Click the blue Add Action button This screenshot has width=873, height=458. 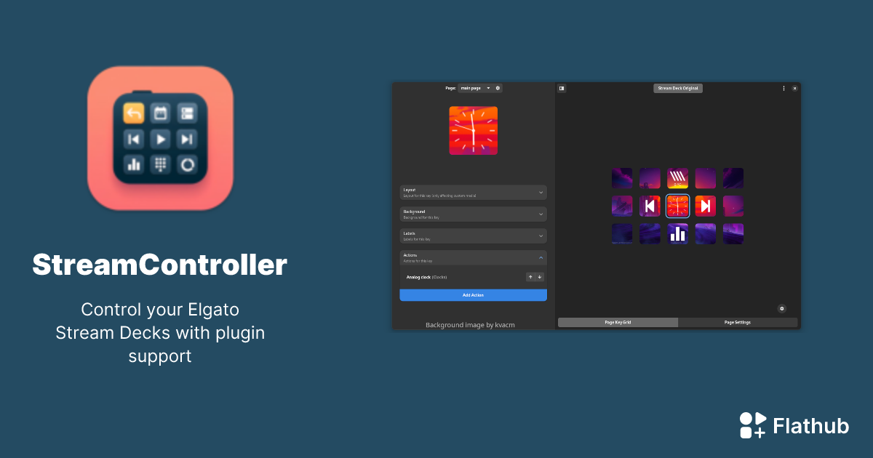(x=473, y=295)
